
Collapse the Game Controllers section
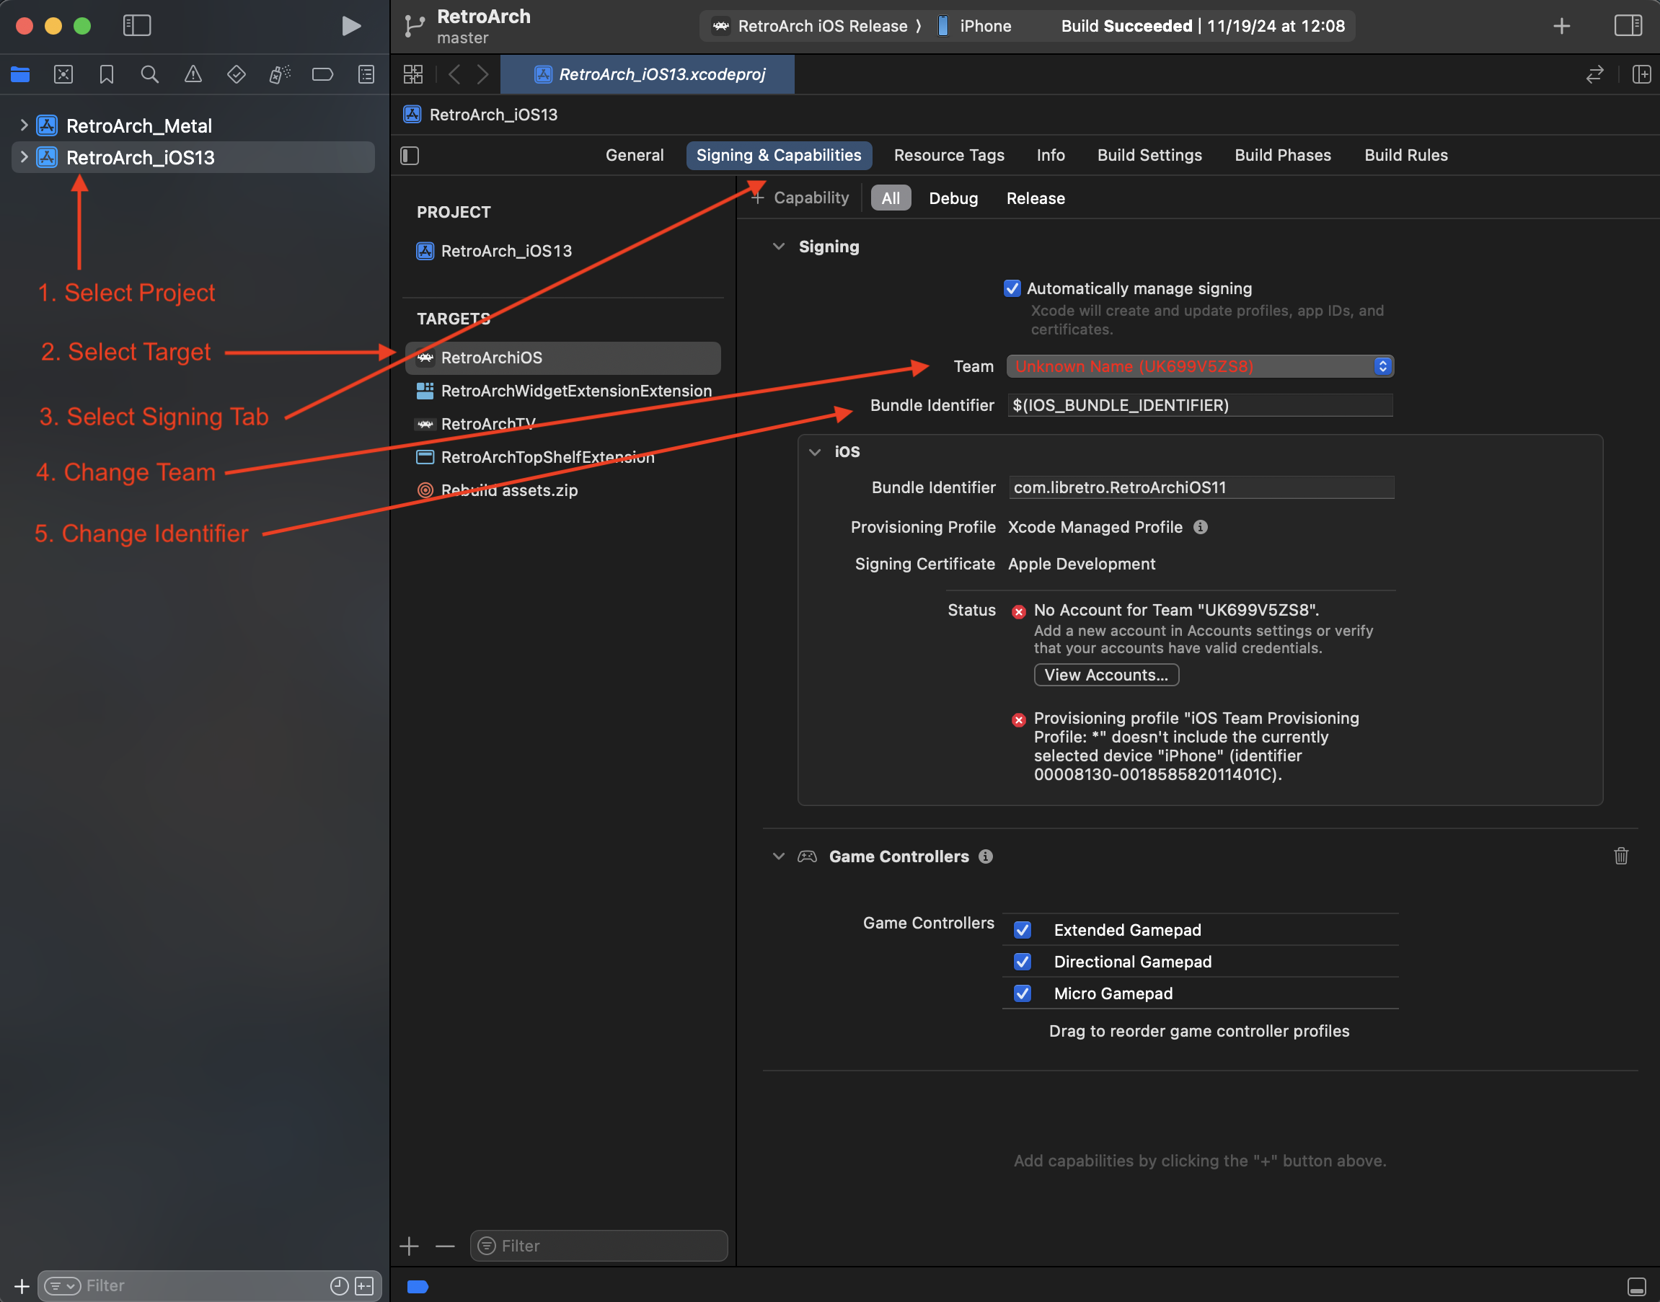click(779, 856)
